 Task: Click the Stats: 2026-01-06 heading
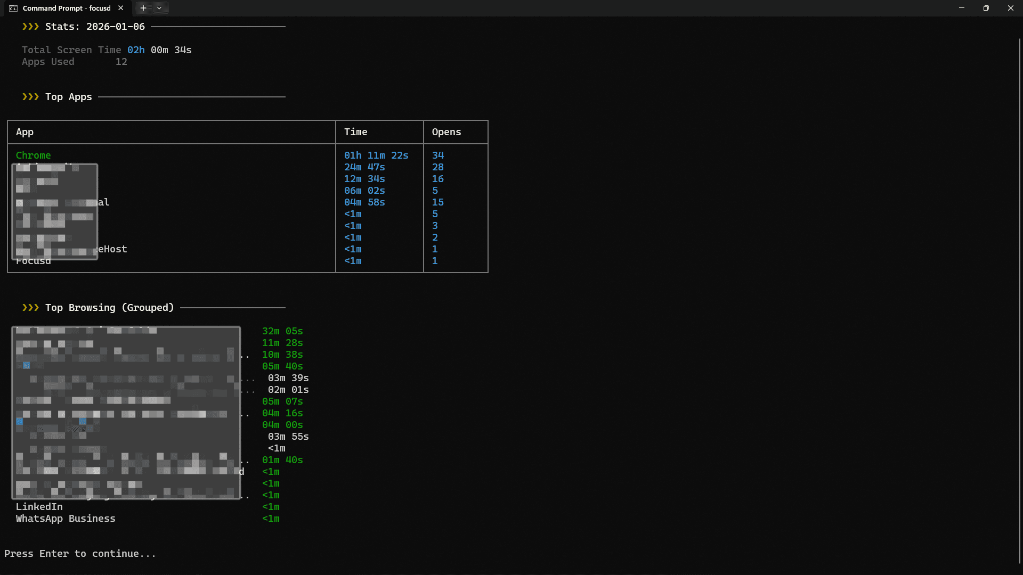click(x=95, y=27)
